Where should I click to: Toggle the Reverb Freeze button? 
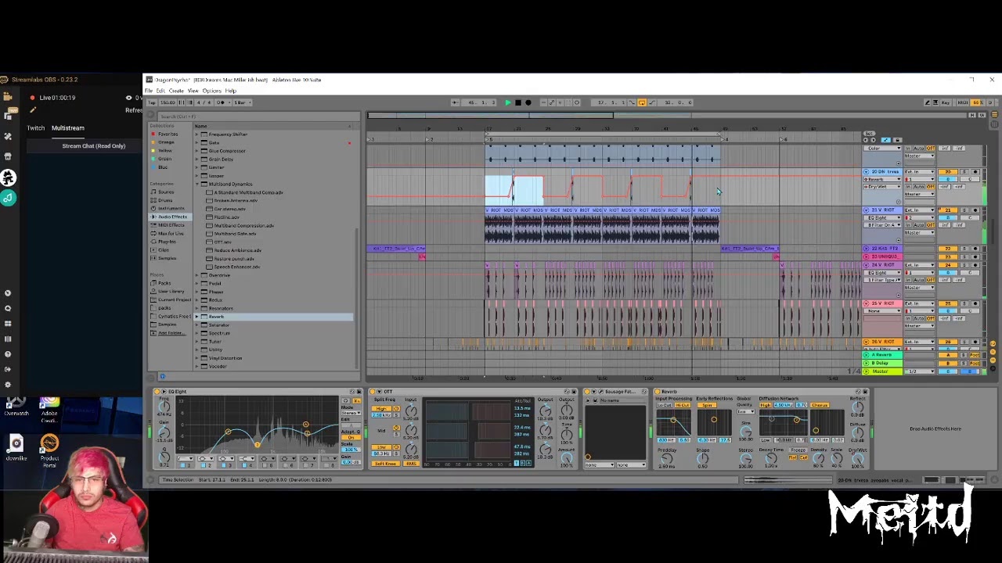tap(798, 450)
